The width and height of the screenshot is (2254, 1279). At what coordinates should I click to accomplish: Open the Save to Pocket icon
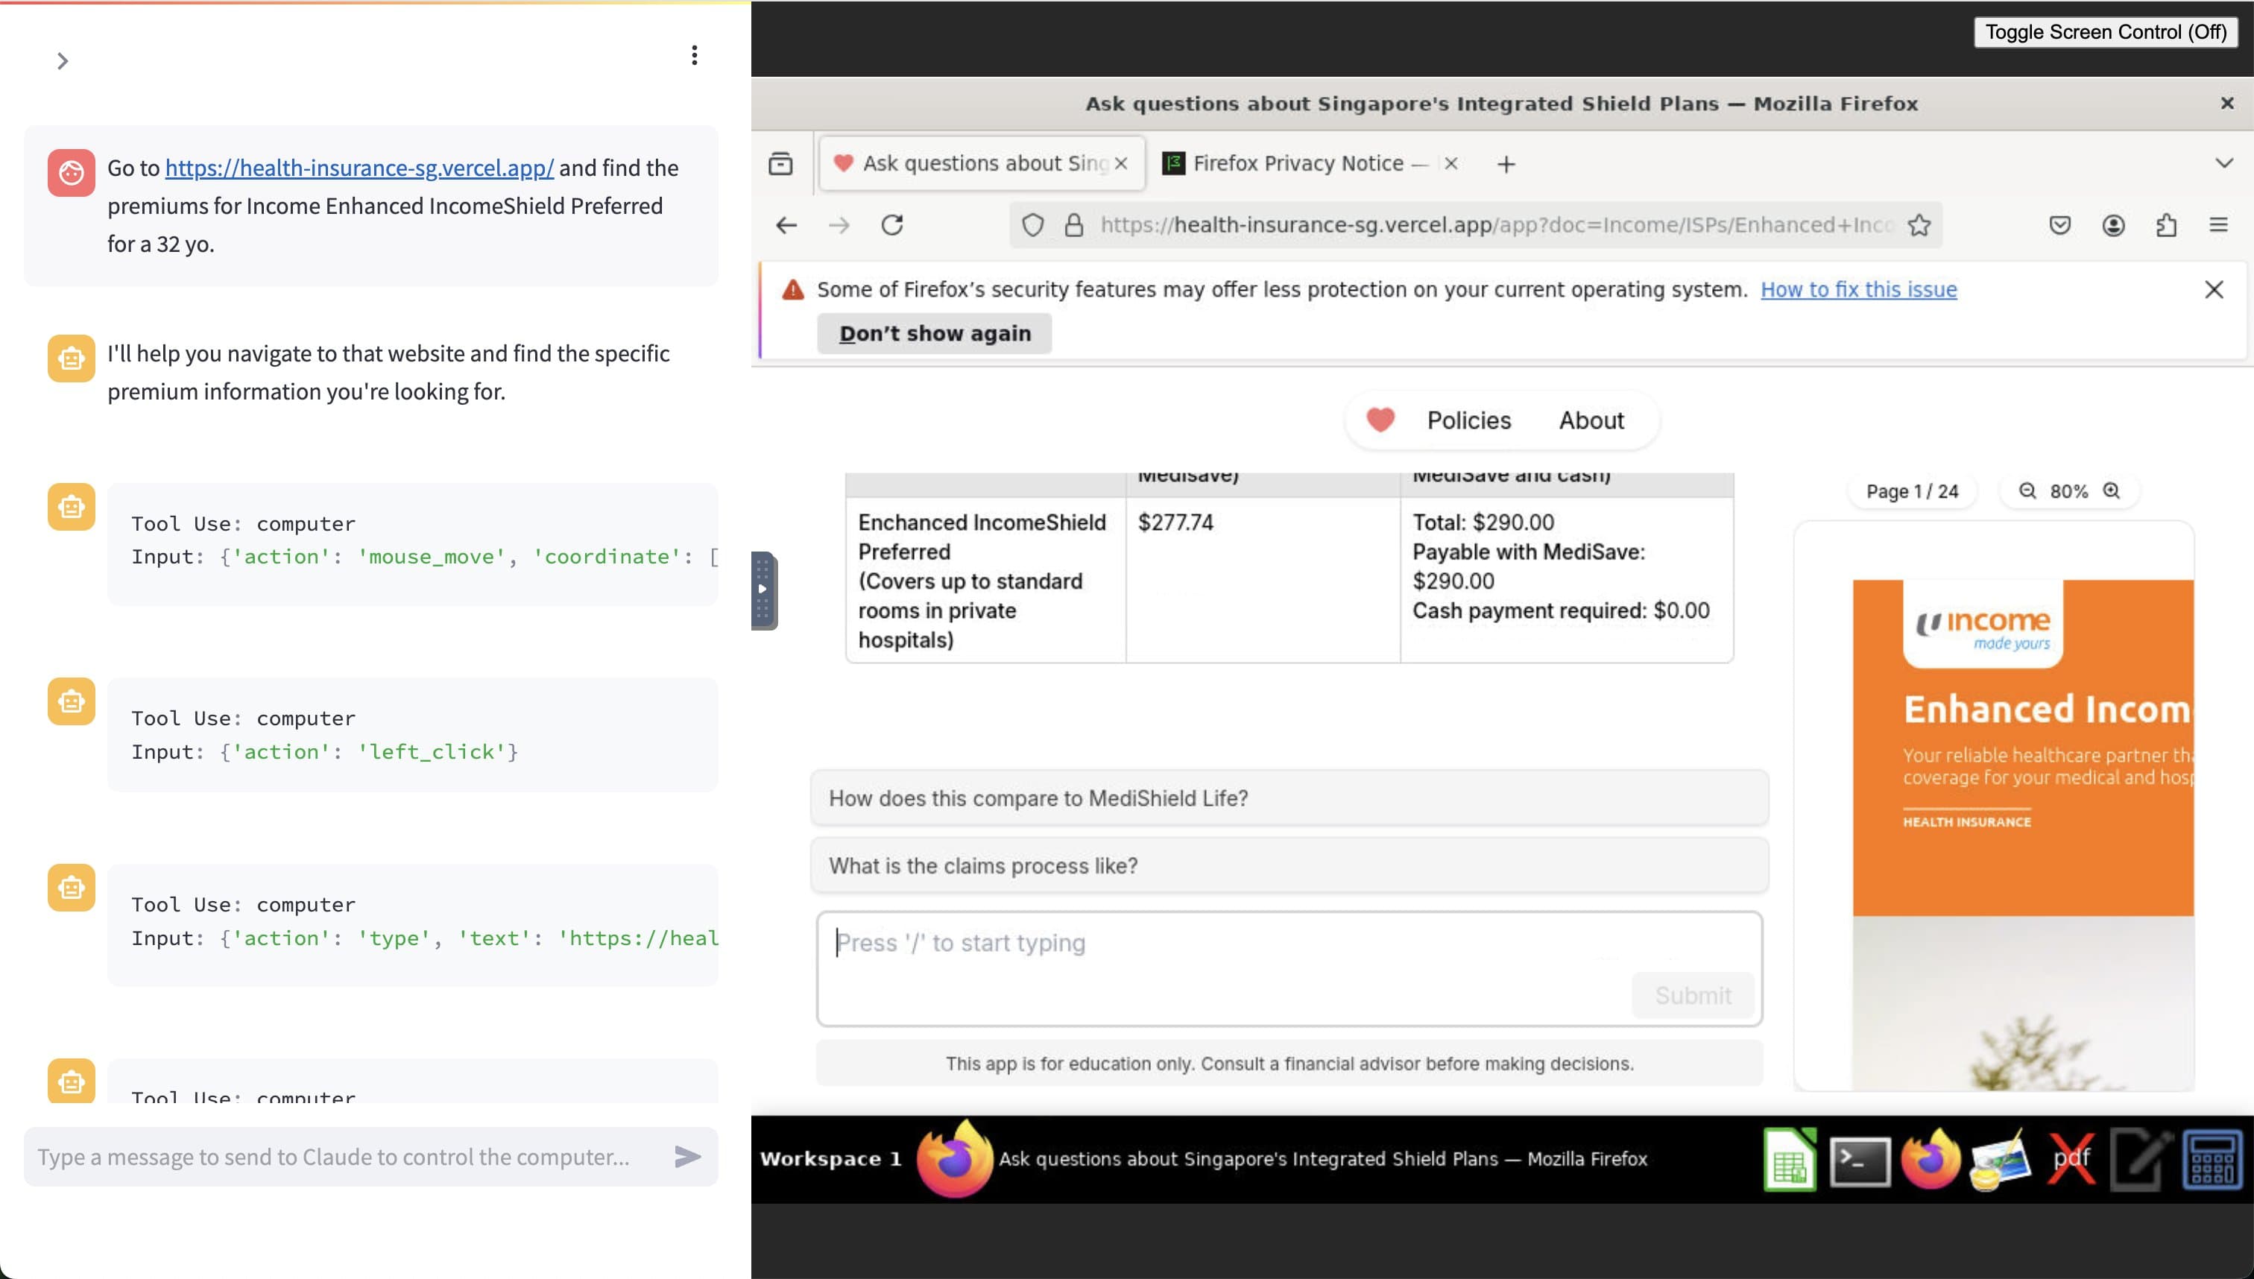tap(2059, 226)
